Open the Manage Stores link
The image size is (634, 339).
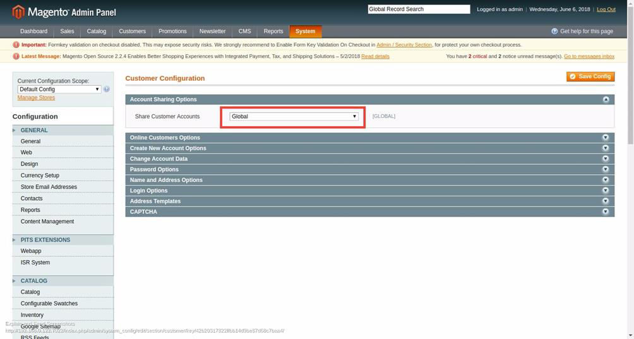pos(36,98)
